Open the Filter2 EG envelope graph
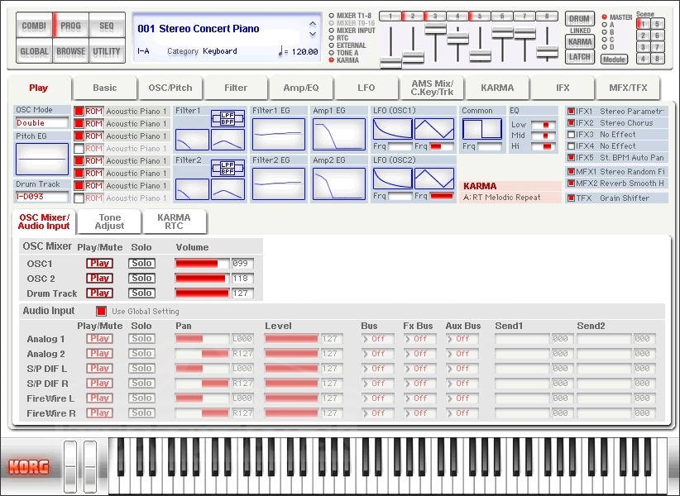The image size is (680, 496). tap(278, 184)
